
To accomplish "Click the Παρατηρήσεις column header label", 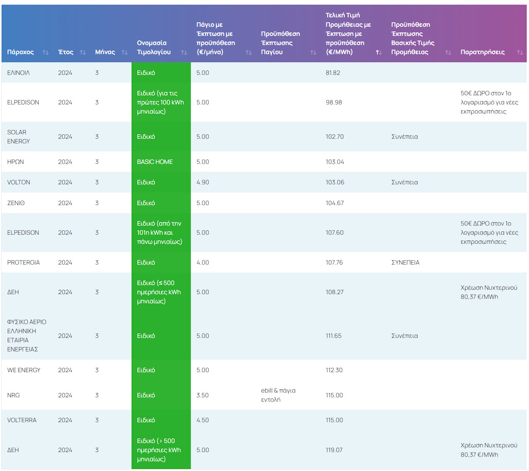I will (482, 52).
